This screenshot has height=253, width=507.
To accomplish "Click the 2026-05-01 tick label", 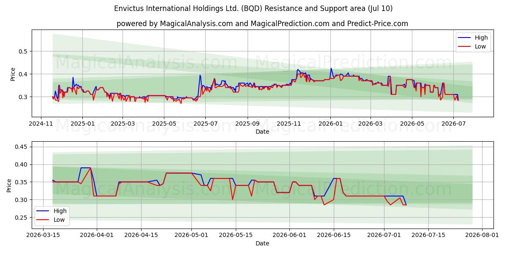I will pyautogui.click(x=191, y=236).
